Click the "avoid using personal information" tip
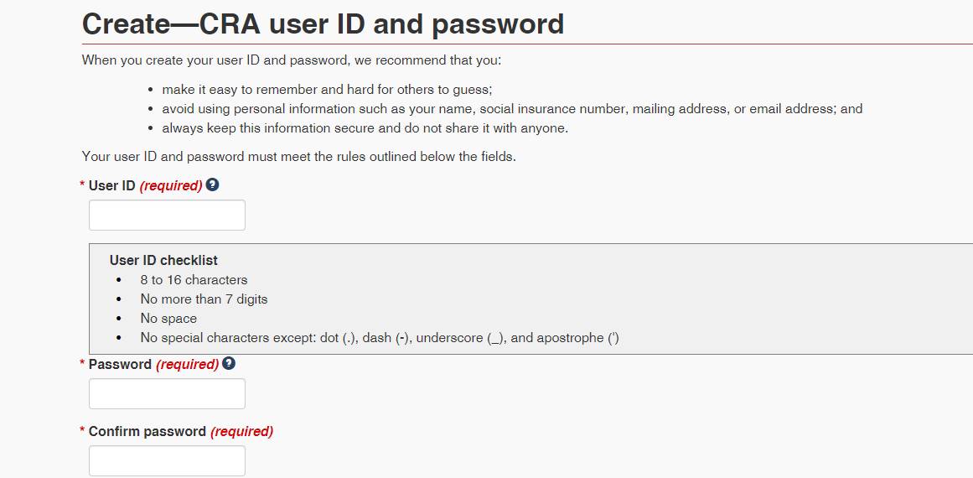 pyautogui.click(x=511, y=109)
